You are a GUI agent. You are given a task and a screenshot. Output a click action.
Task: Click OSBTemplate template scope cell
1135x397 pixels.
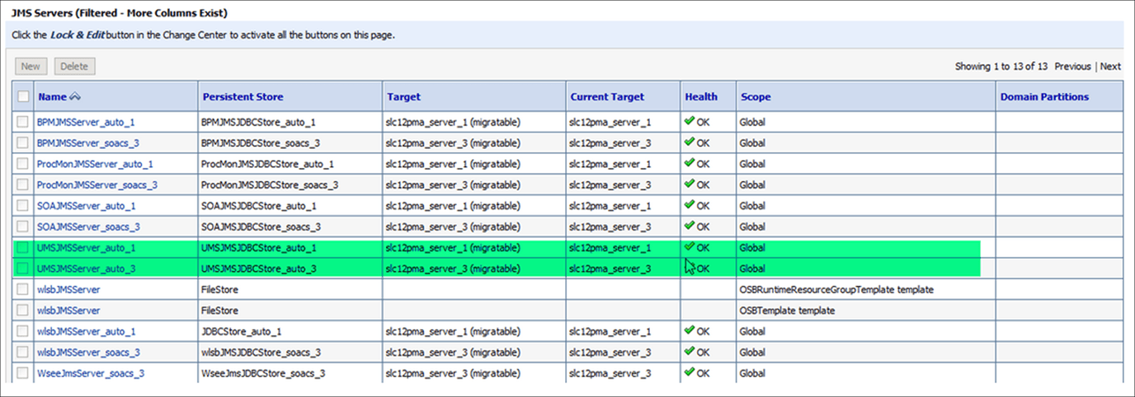pos(787,311)
